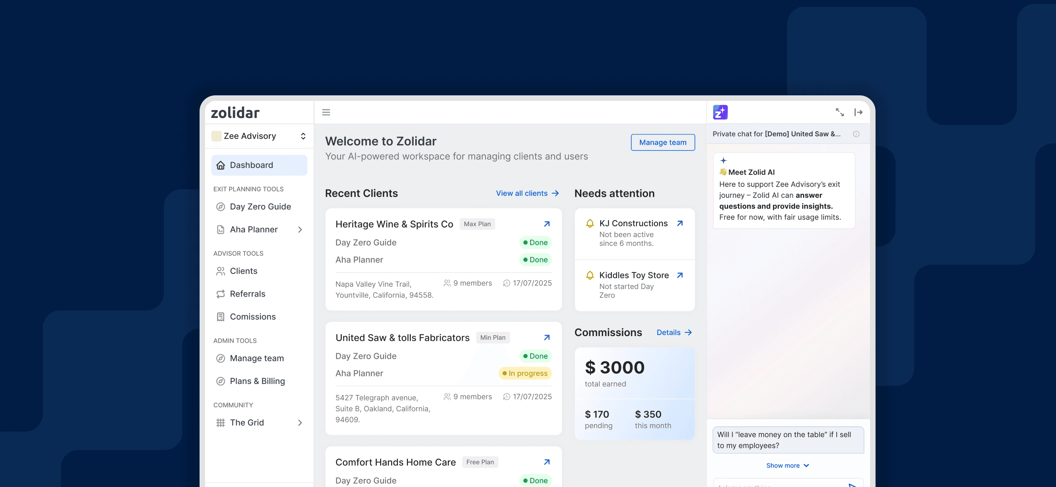Open United Saw & tolls Fabricators arrow
The height and width of the screenshot is (487, 1056).
click(x=546, y=338)
